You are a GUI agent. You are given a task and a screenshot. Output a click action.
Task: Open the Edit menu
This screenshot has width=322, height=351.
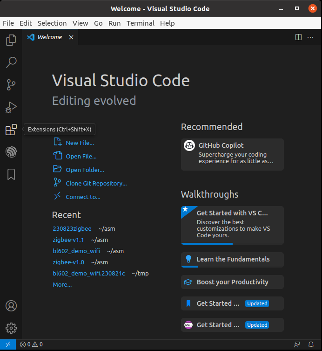pyautogui.click(x=26, y=23)
